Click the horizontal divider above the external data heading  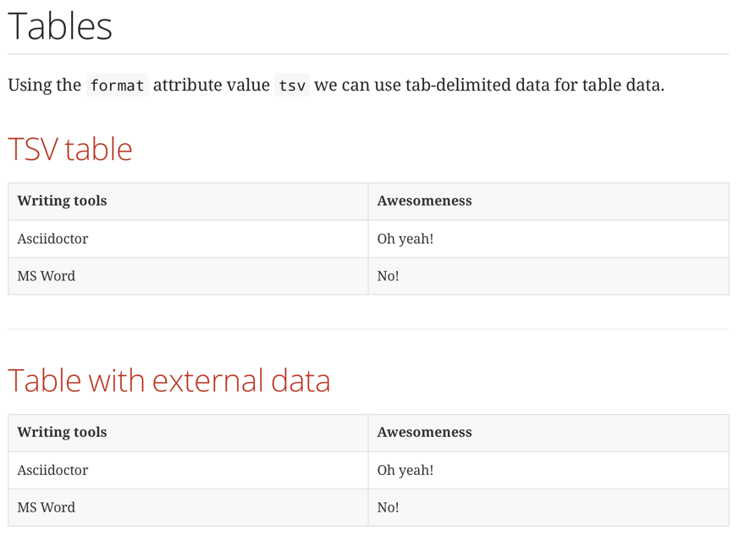click(368, 329)
